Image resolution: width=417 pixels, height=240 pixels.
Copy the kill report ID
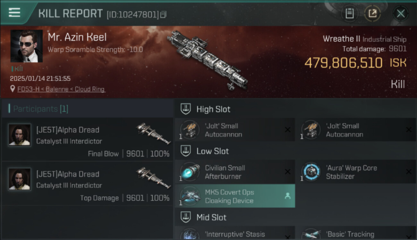coord(164,14)
